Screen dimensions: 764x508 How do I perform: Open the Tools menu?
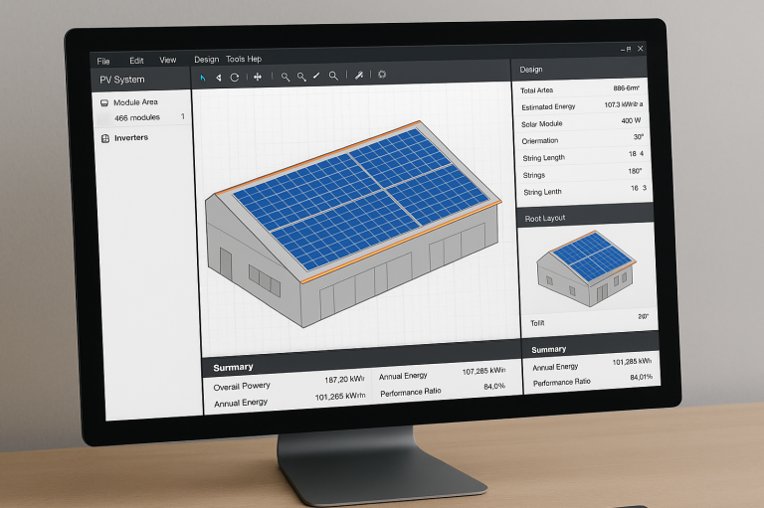[235, 60]
